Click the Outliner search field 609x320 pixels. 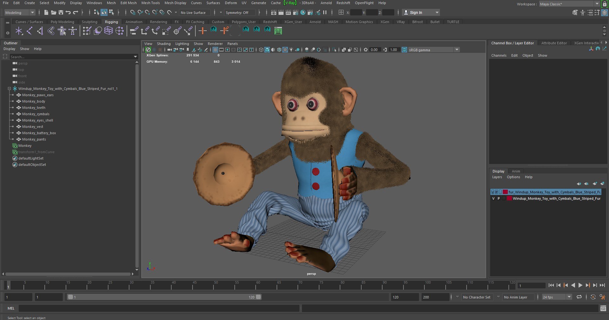(74, 57)
